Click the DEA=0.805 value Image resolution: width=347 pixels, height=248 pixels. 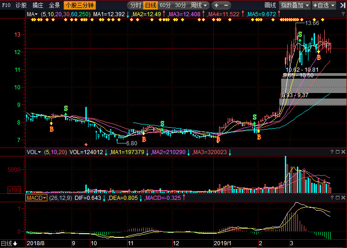point(123,198)
